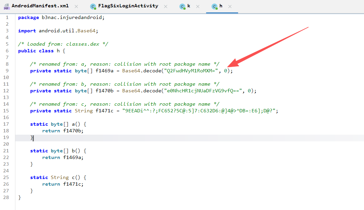Close the AndroidManifest.xml tab
Image resolution: width=364 pixels, height=210 pixels.
(x=76, y=6)
